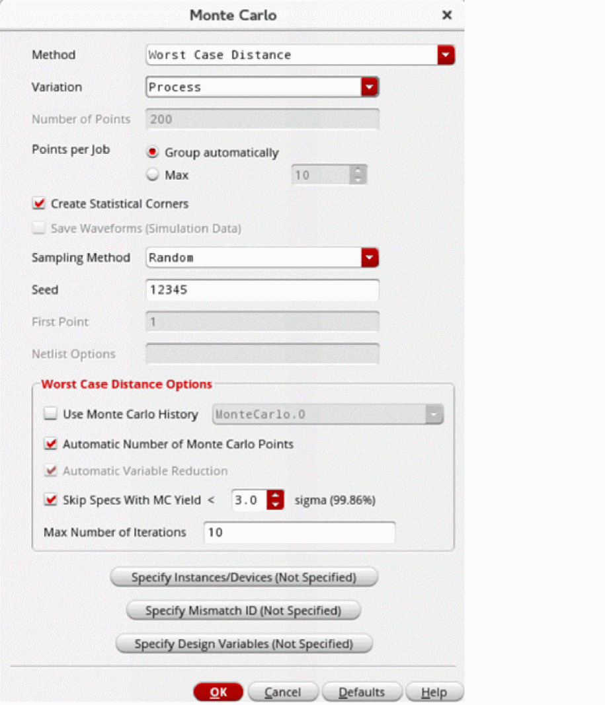The image size is (605, 705).
Task: Decrease sigma value with down arrow
Action: 275,505
